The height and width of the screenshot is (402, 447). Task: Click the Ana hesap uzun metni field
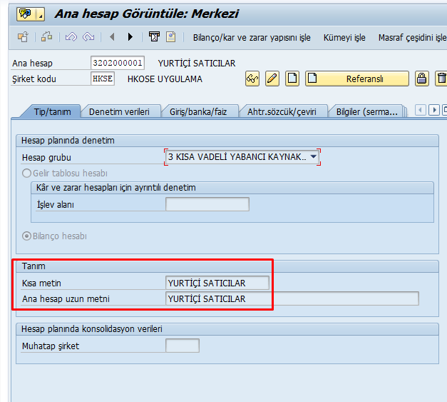[x=292, y=298]
